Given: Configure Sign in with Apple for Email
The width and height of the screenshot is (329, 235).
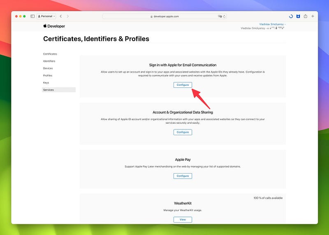Looking at the screenshot, I should pyautogui.click(x=183, y=85).
